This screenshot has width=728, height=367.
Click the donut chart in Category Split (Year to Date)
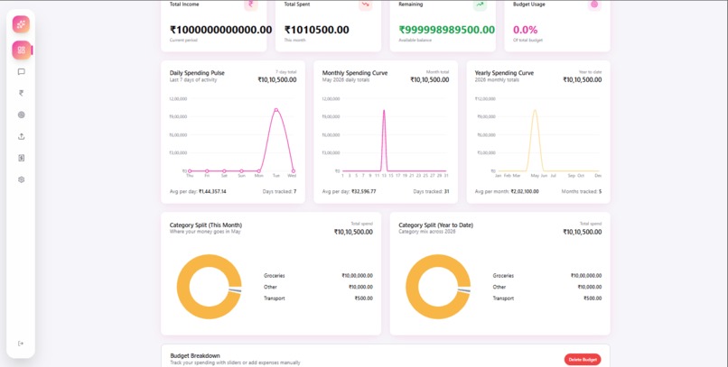tap(438, 287)
